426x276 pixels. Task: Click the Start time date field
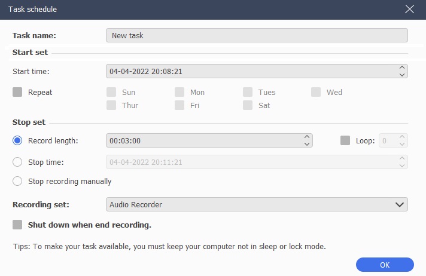257,71
